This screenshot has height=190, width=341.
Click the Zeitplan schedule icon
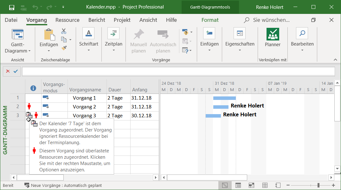tap(113, 33)
